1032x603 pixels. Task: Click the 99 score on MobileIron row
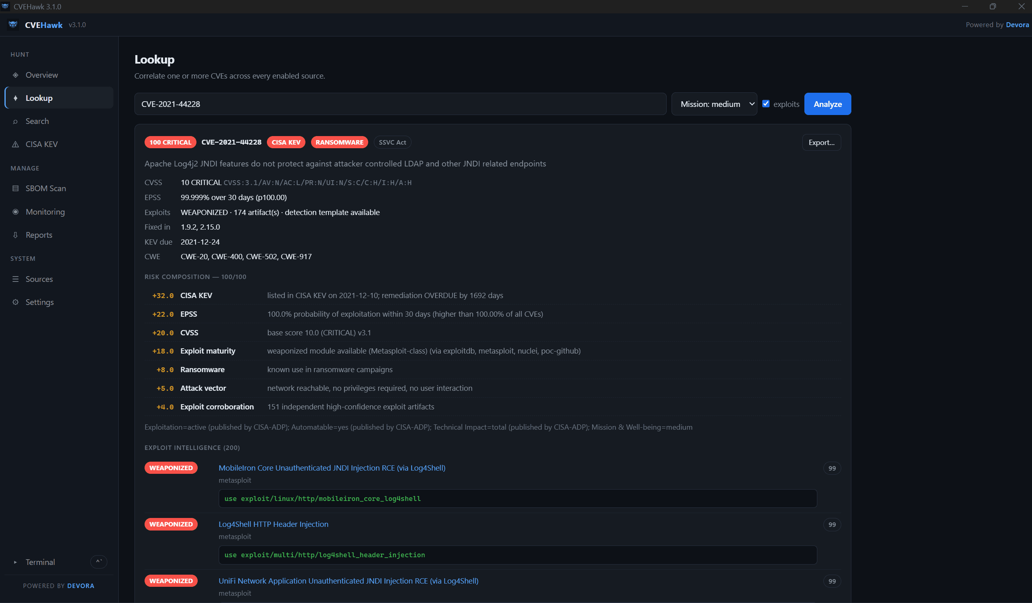point(832,468)
